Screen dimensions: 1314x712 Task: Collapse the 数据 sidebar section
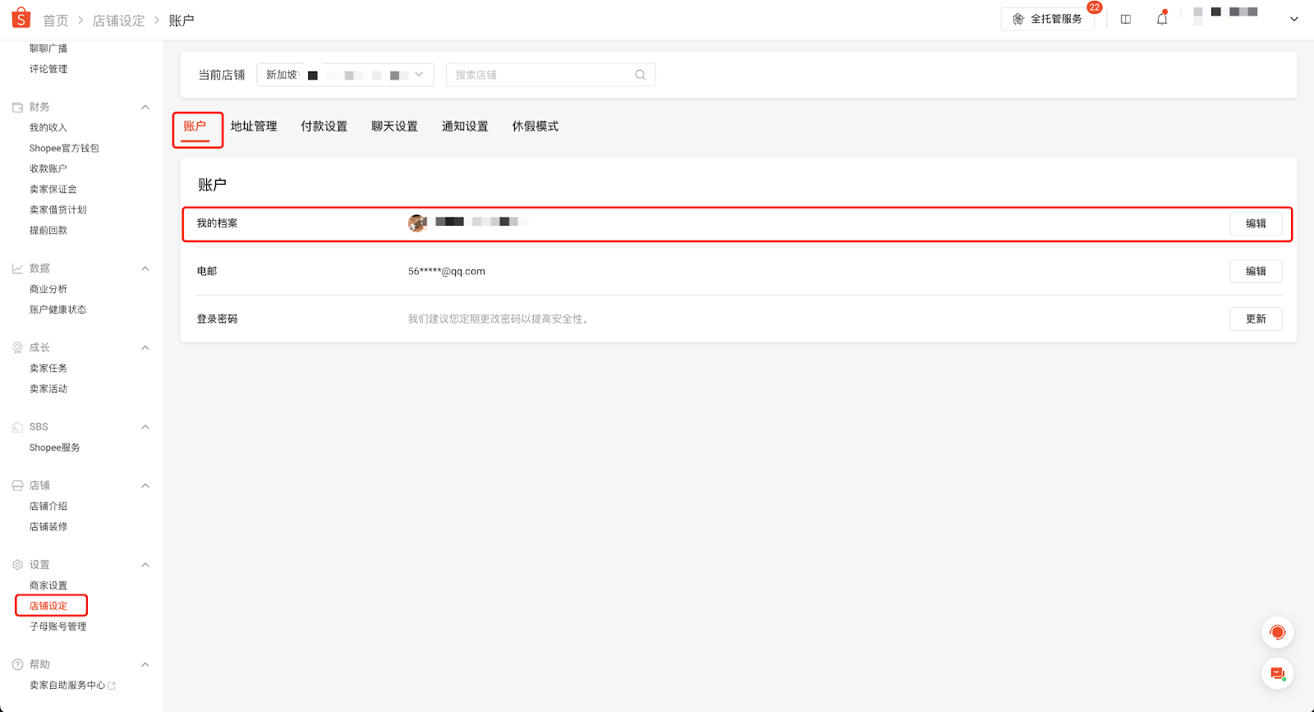point(145,269)
